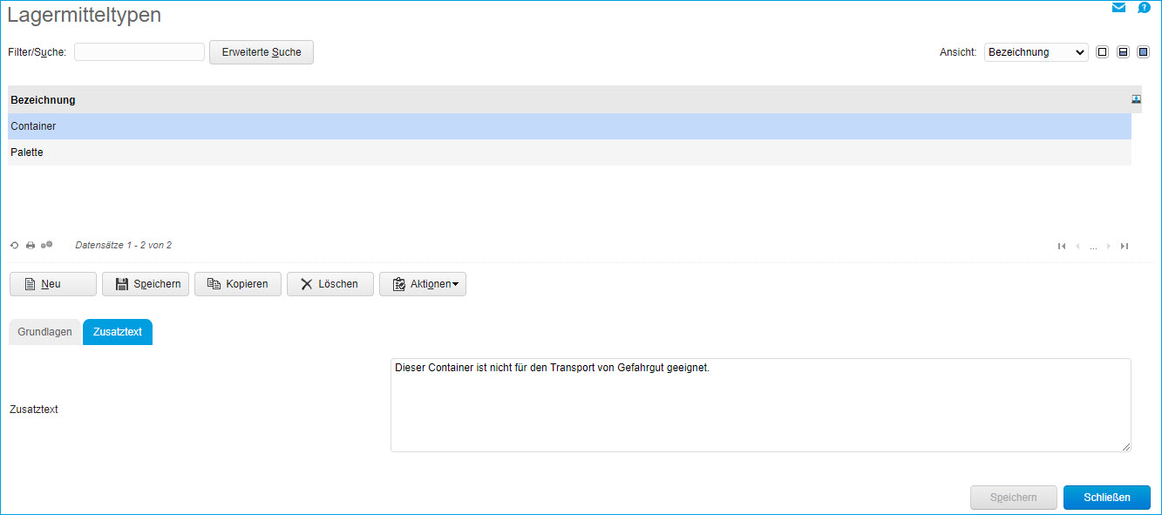Switch to fully filled layout view
Screen dimensions: 1162x515
pyautogui.click(x=1143, y=52)
